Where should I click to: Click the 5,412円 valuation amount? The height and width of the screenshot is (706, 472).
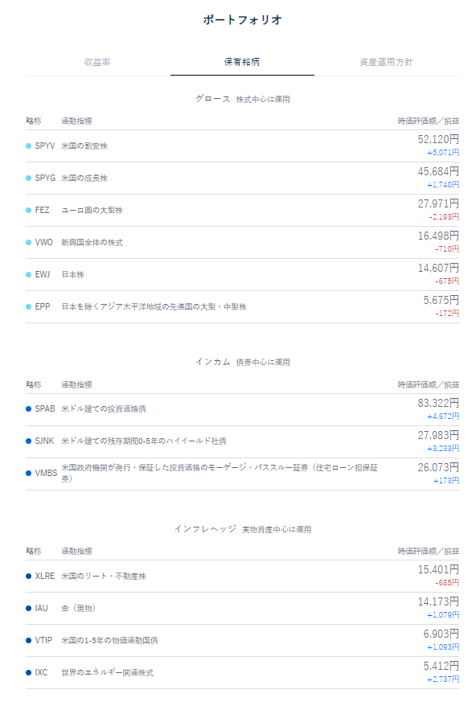coord(441,666)
